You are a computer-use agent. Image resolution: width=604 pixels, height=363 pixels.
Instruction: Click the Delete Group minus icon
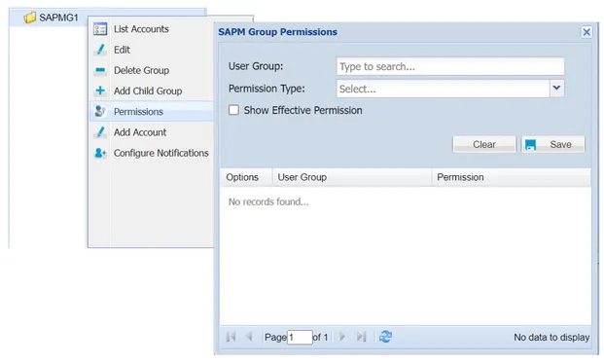point(100,70)
